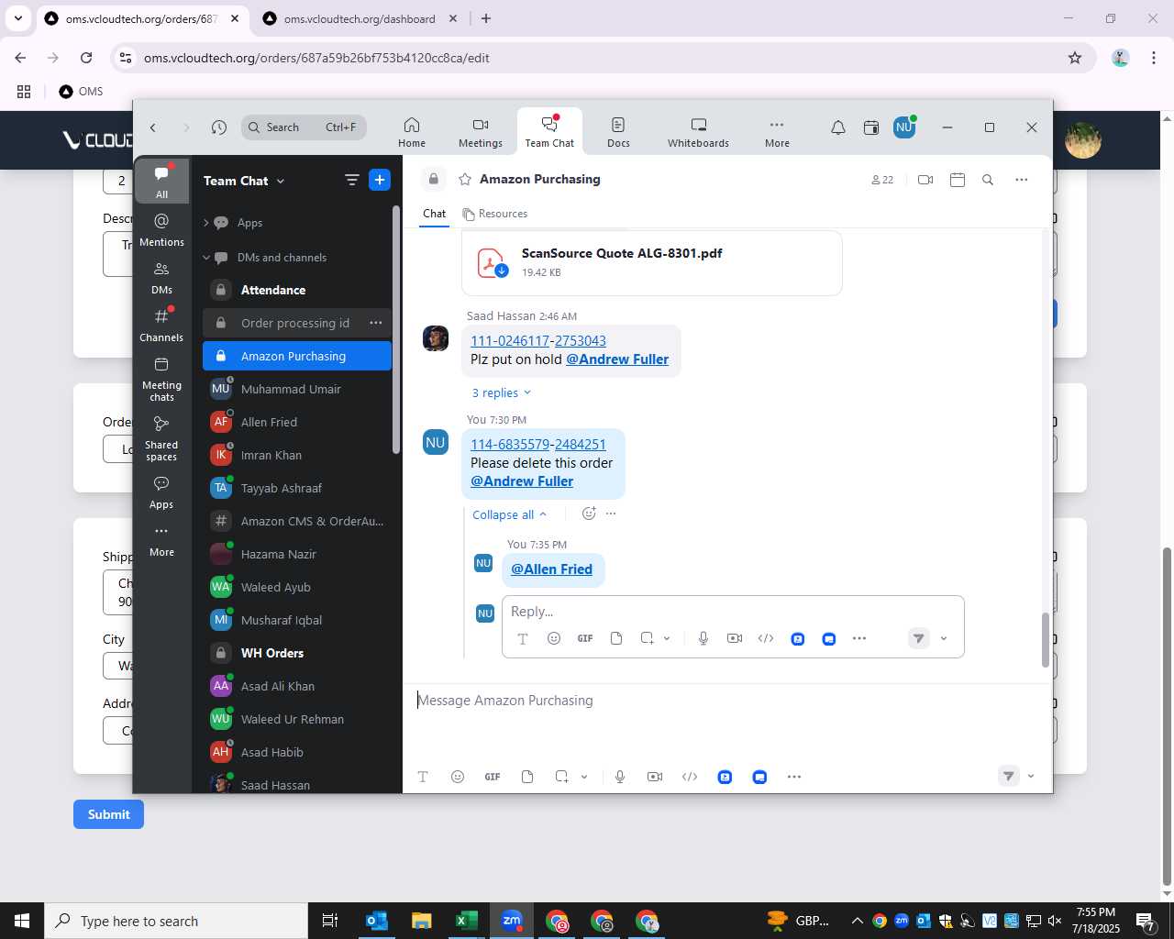Screen dimensions: 1174x939
Task: Open Meetings tab in Zoom
Action: pyautogui.click(x=481, y=132)
